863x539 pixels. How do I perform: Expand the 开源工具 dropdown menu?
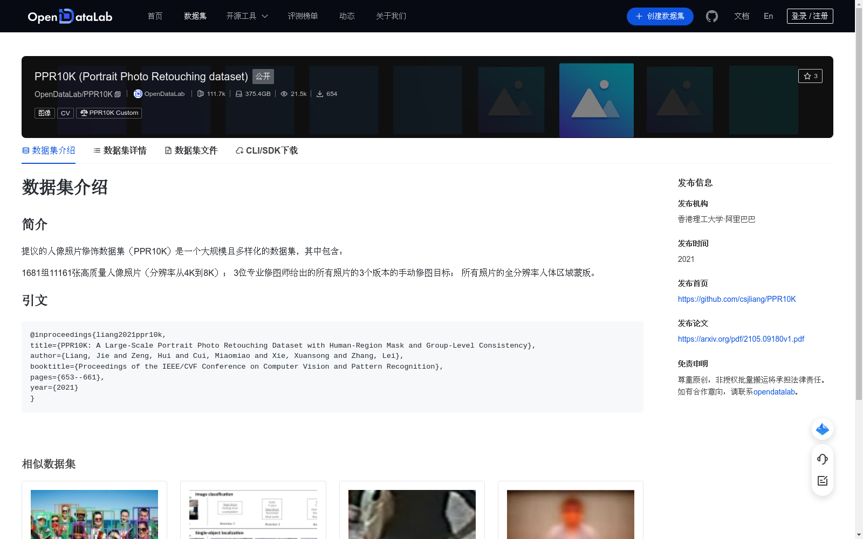coord(247,16)
